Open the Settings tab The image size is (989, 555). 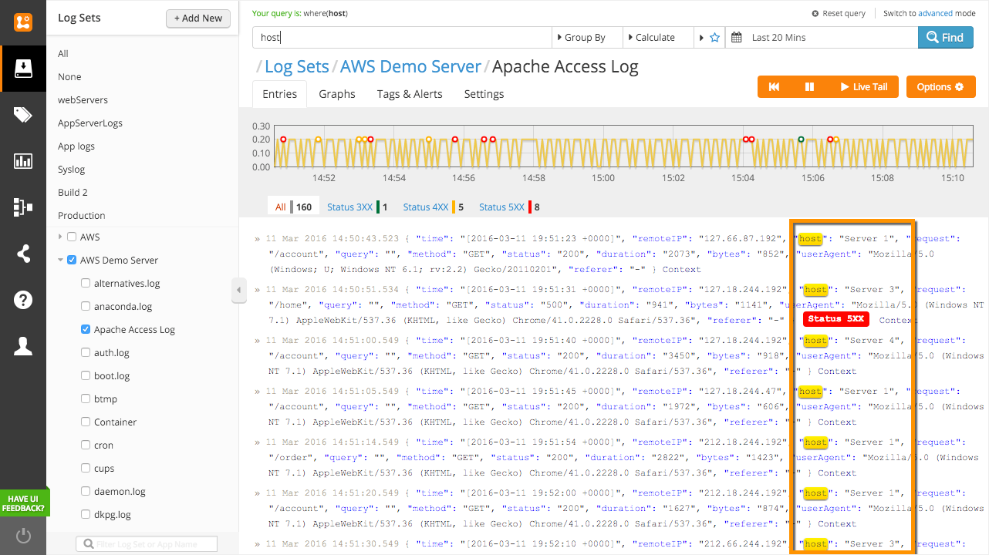[484, 94]
